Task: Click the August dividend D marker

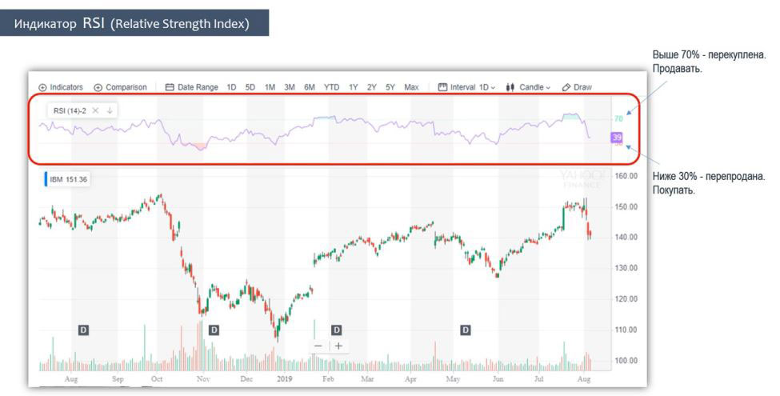Action: pos(83,330)
